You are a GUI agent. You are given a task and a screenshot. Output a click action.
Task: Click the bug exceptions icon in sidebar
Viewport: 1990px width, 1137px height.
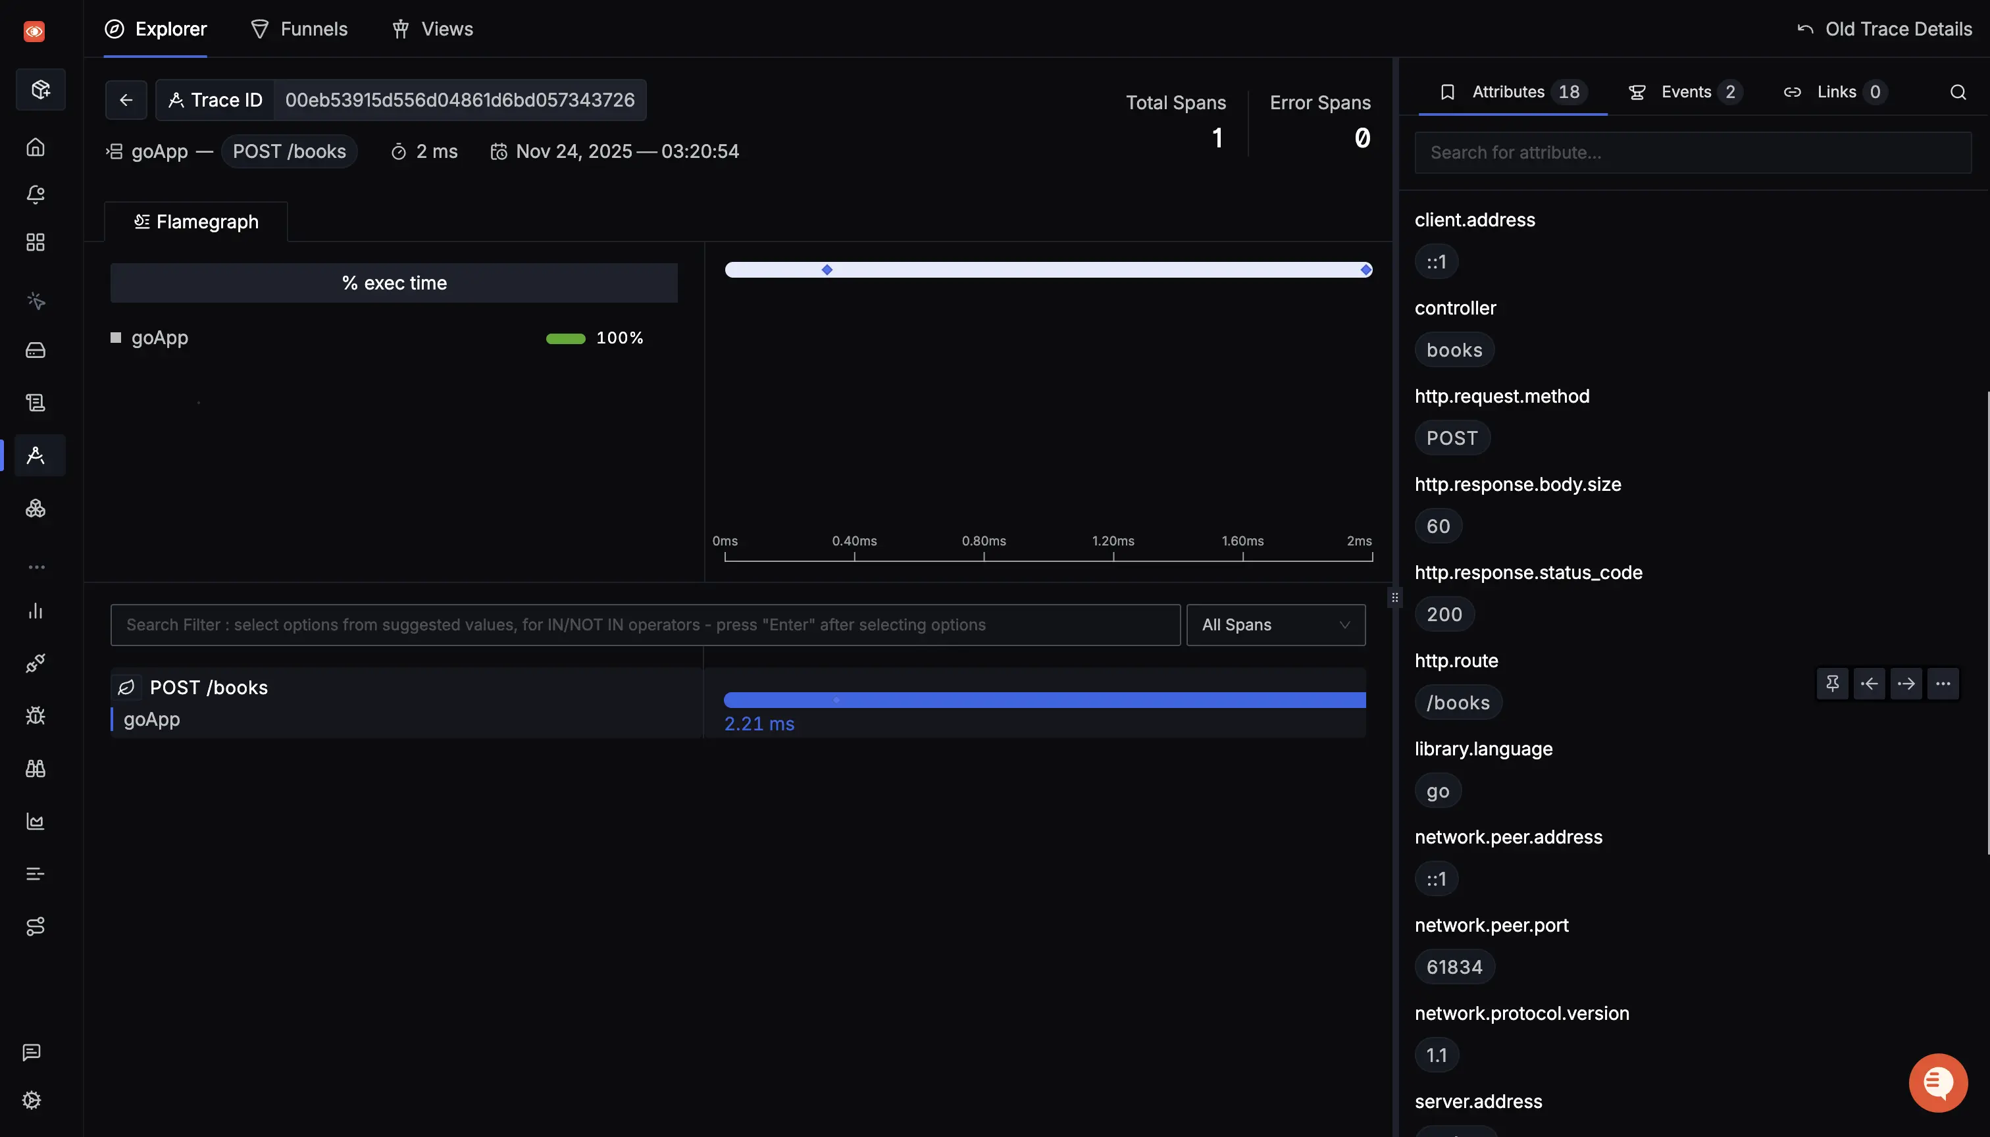point(35,715)
